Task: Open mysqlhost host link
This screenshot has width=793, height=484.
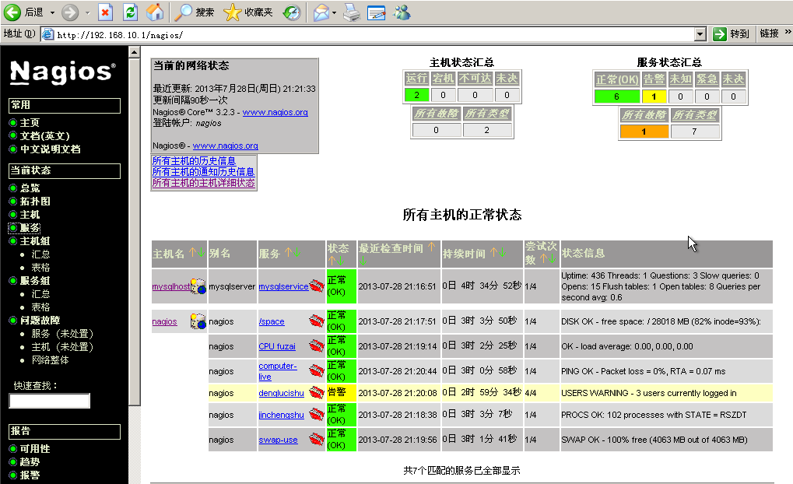Action: coord(171,286)
